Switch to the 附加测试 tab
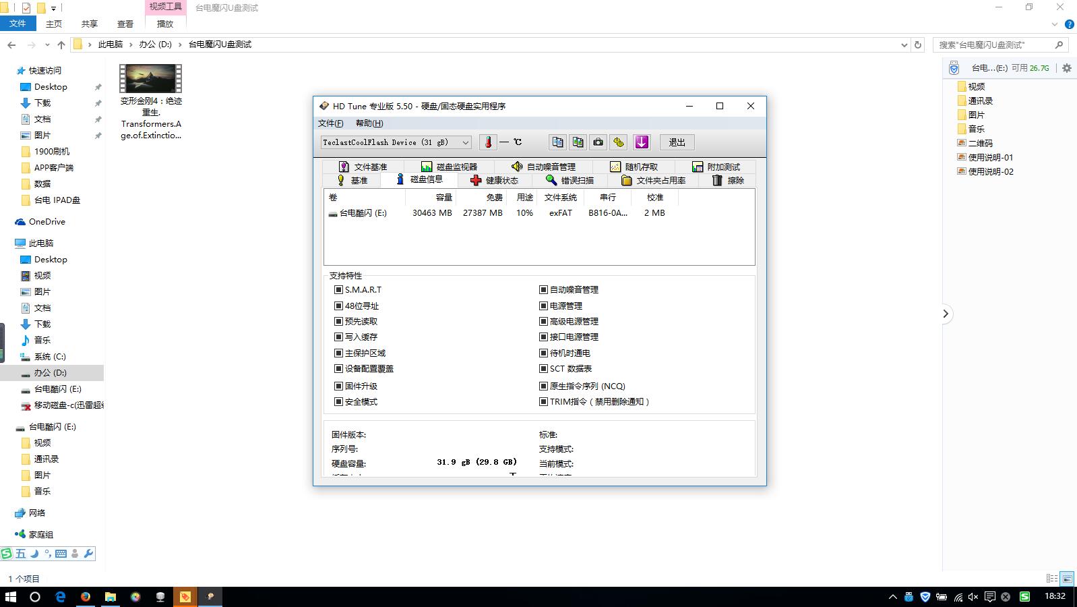Image resolution: width=1077 pixels, height=607 pixels. pos(716,167)
